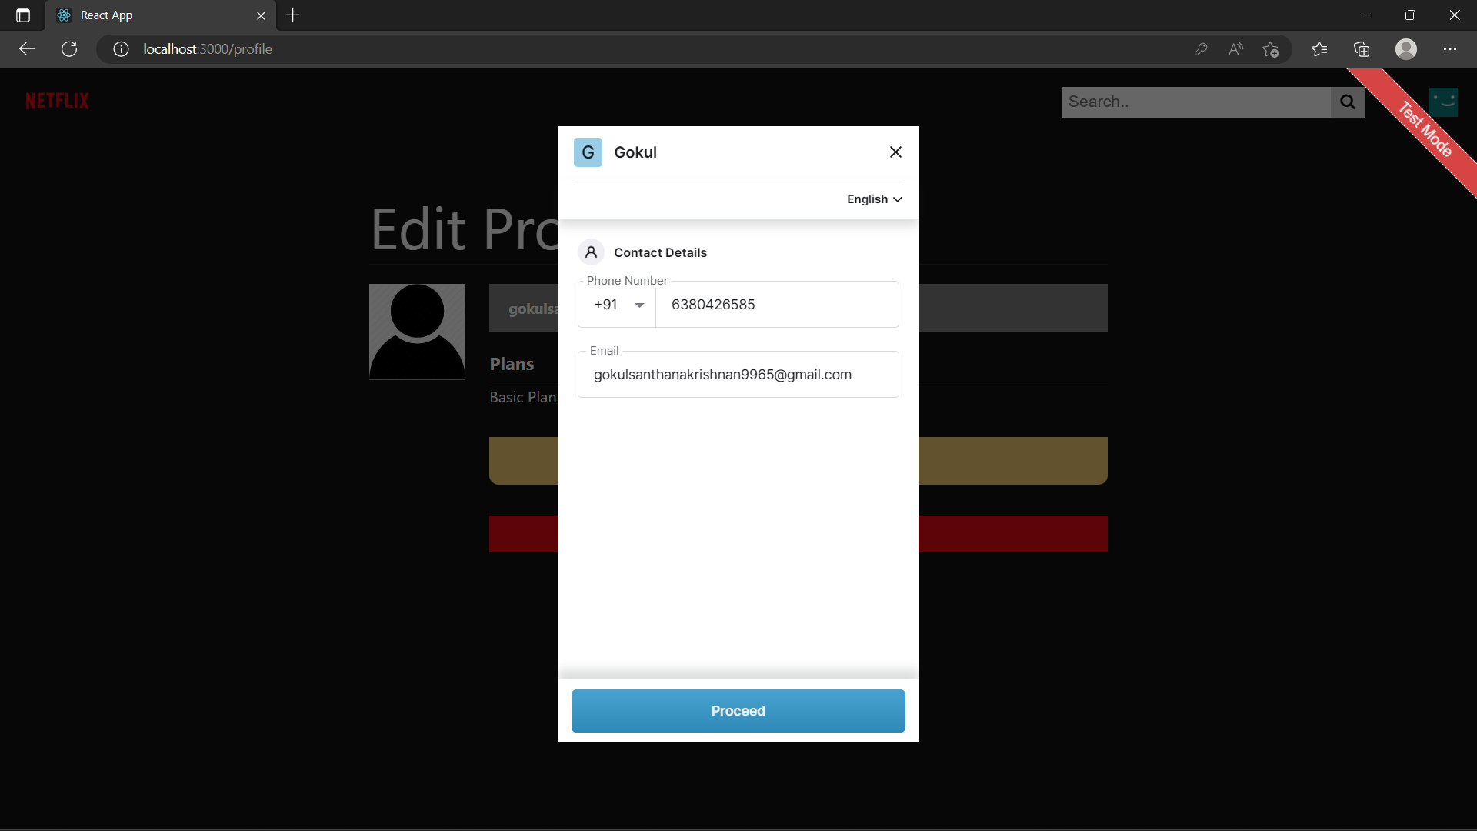Click the Netflix logo
1477x831 pixels.
(x=57, y=101)
